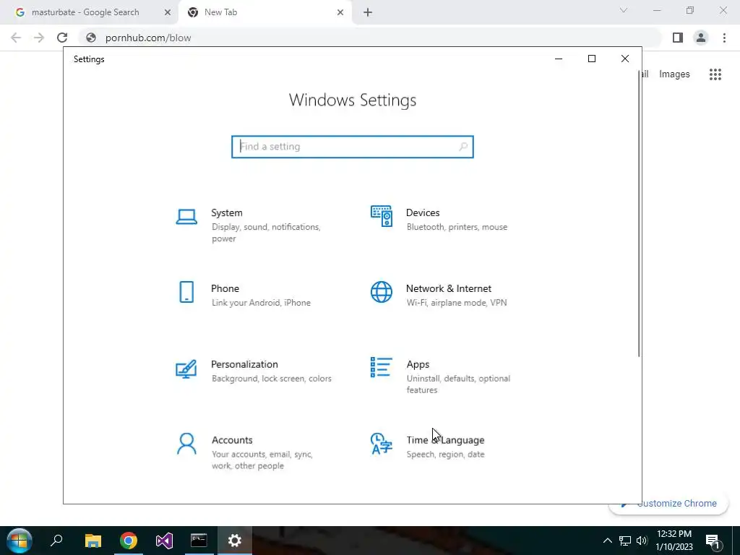The width and height of the screenshot is (740, 555).
Task: Open the Phone settings icon
Action: click(186, 292)
